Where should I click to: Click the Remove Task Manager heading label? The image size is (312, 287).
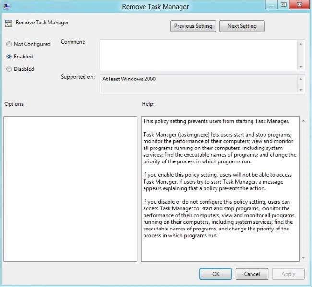[x=42, y=23]
